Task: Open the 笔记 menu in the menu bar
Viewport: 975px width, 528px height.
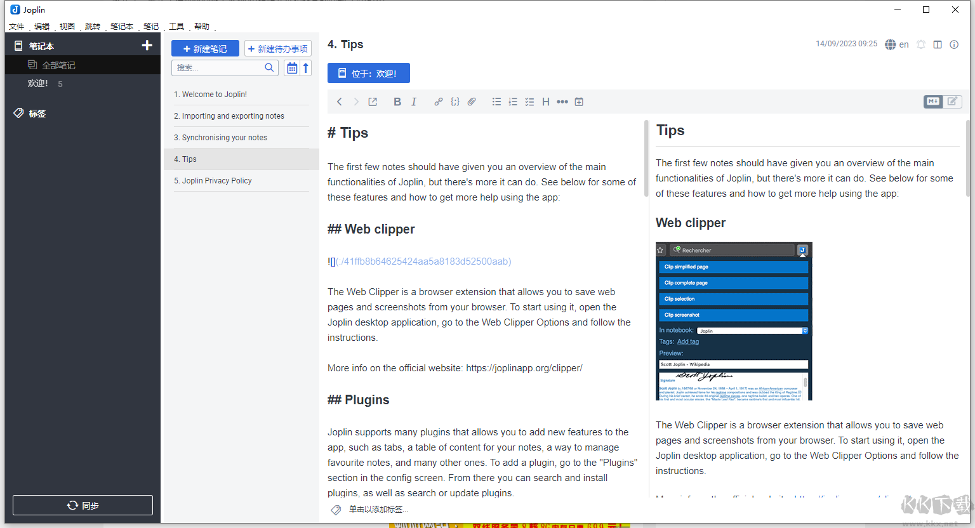Action: (x=151, y=26)
